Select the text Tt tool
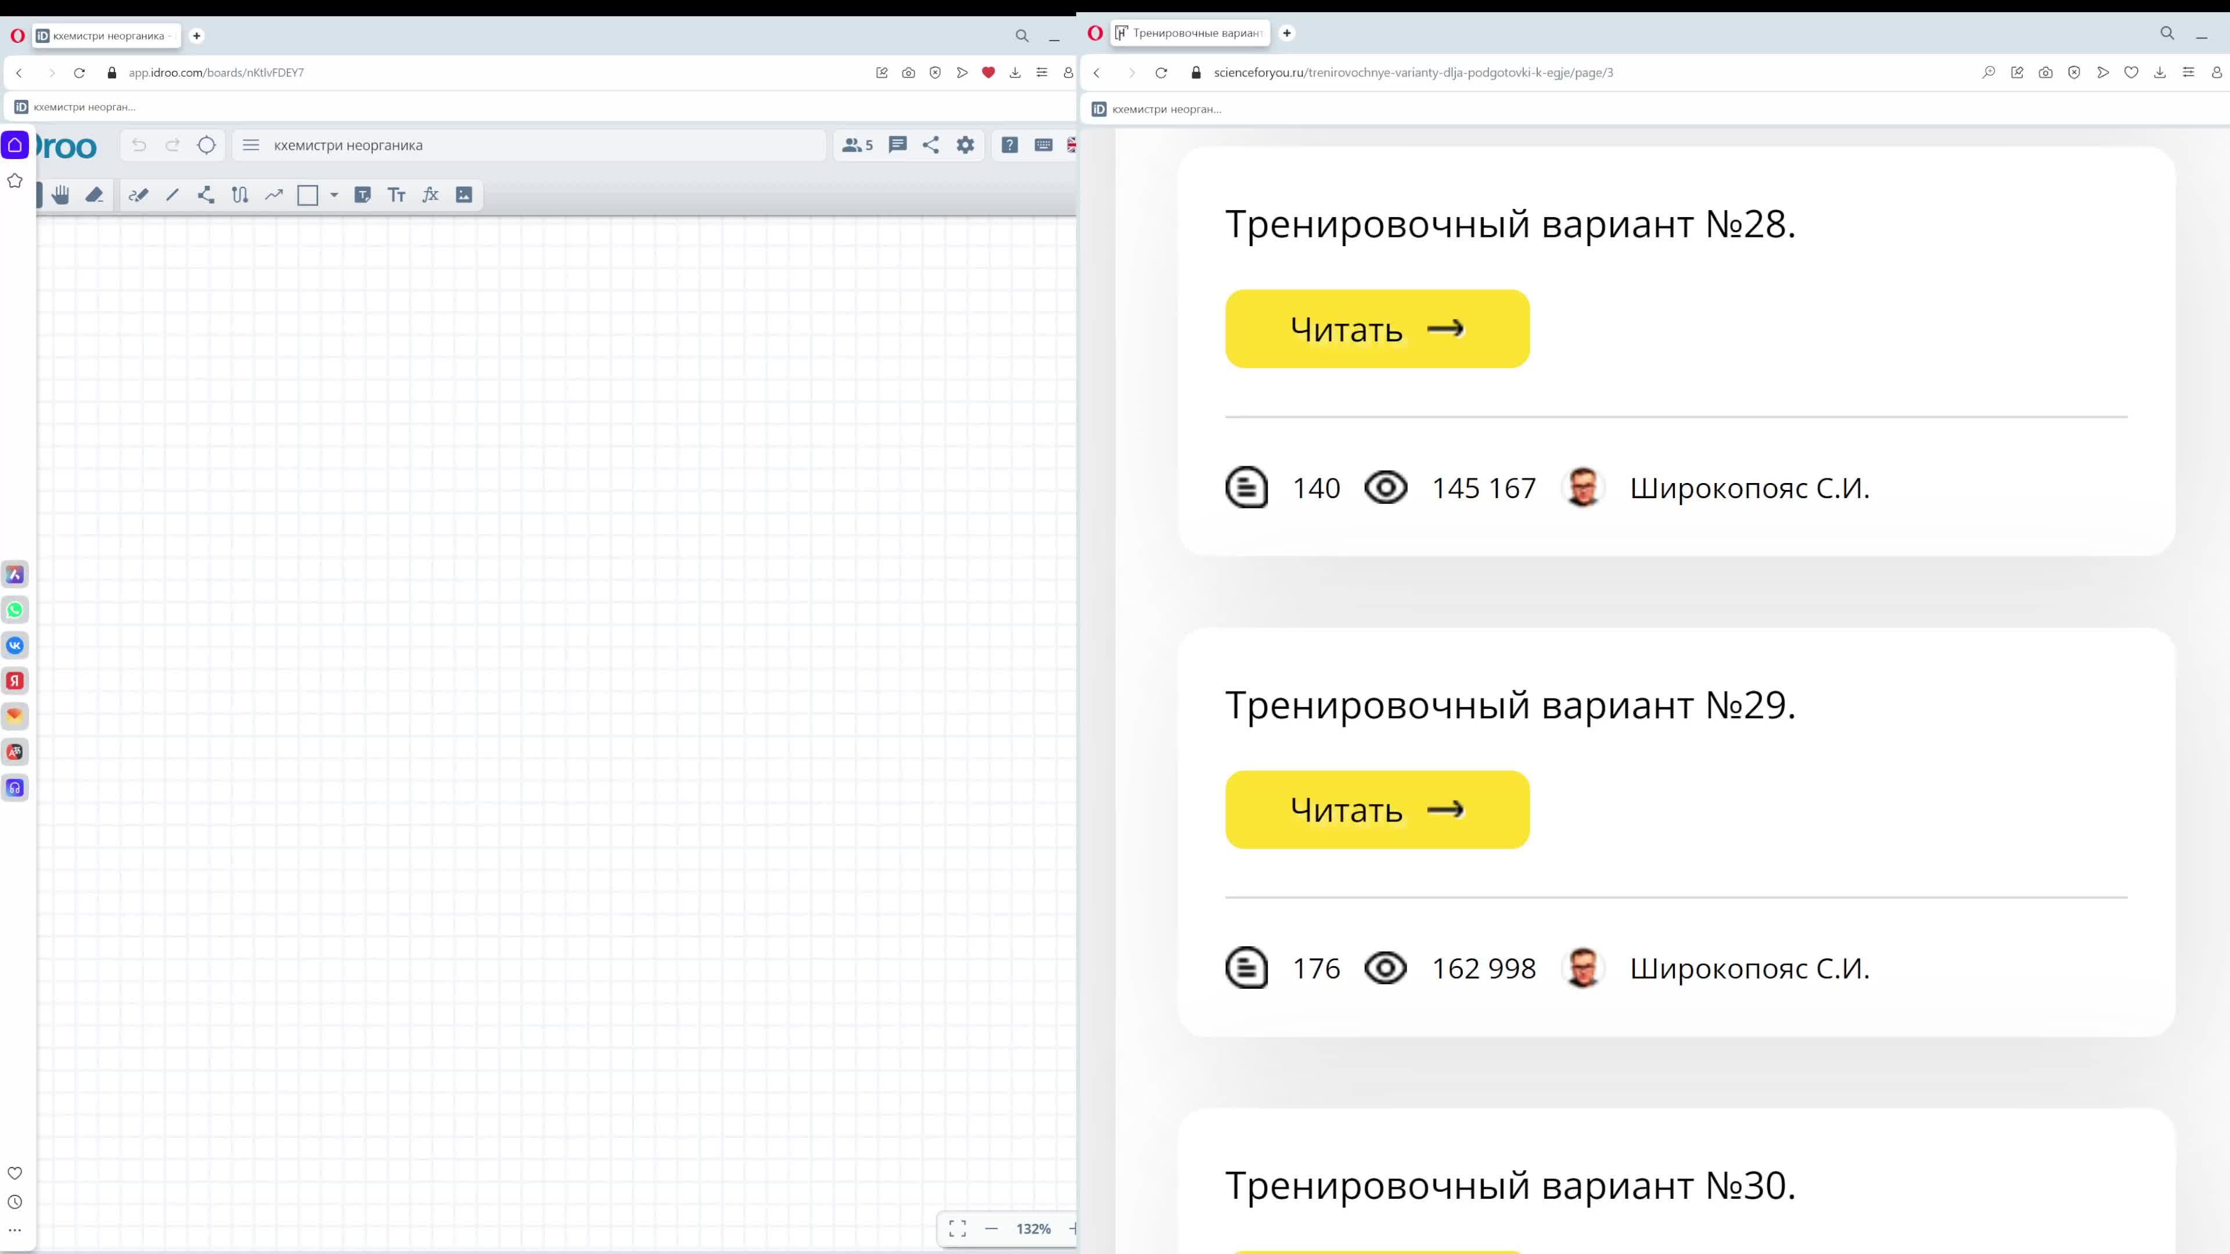The width and height of the screenshot is (2230, 1254). point(397,194)
